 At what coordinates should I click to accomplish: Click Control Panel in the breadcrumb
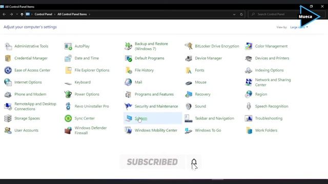tap(43, 14)
